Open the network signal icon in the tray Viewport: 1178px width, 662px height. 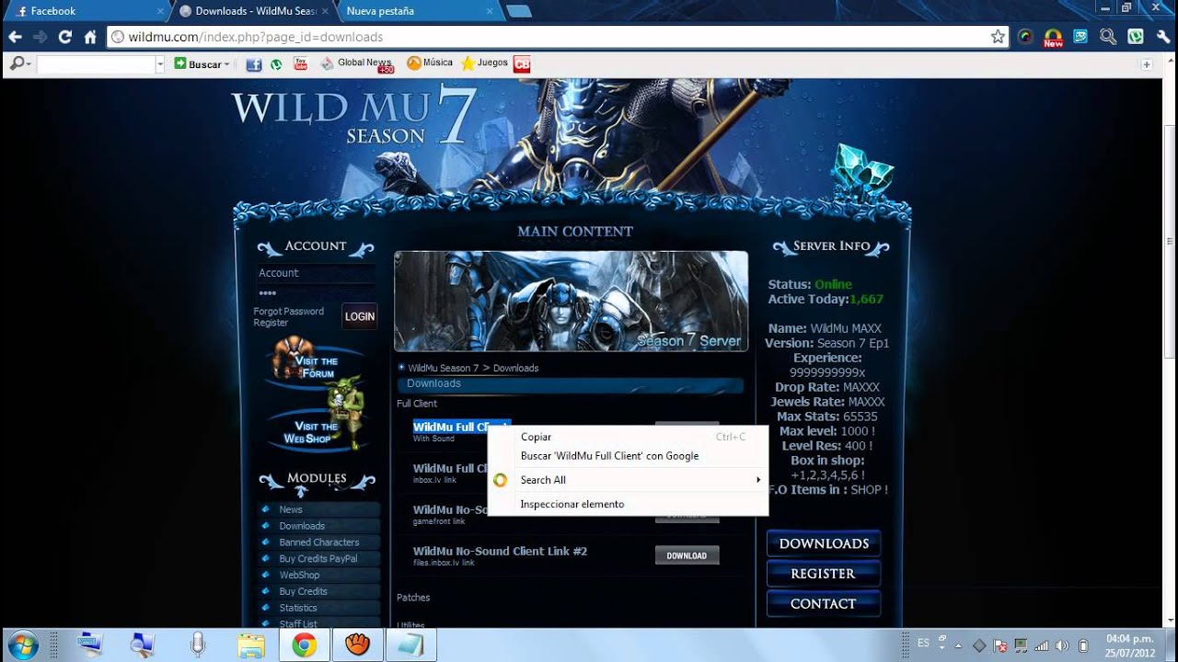tap(1041, 645)
